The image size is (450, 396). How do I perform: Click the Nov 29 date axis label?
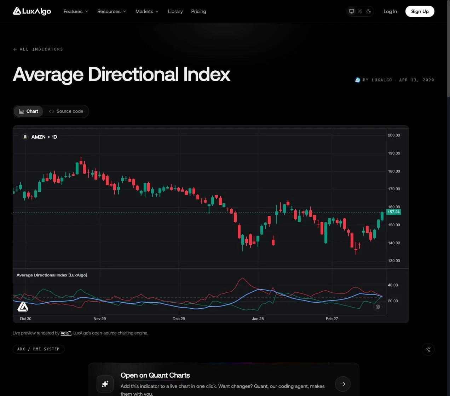(x=100, y=319)
